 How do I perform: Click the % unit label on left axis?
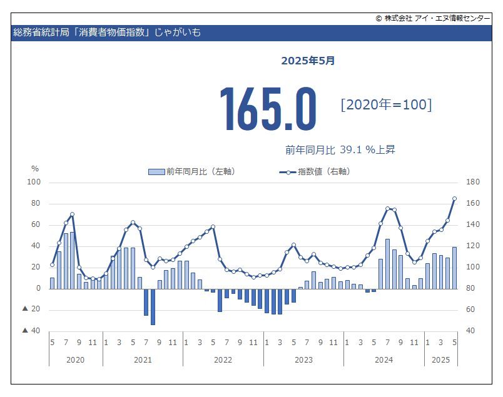[35, 169]
